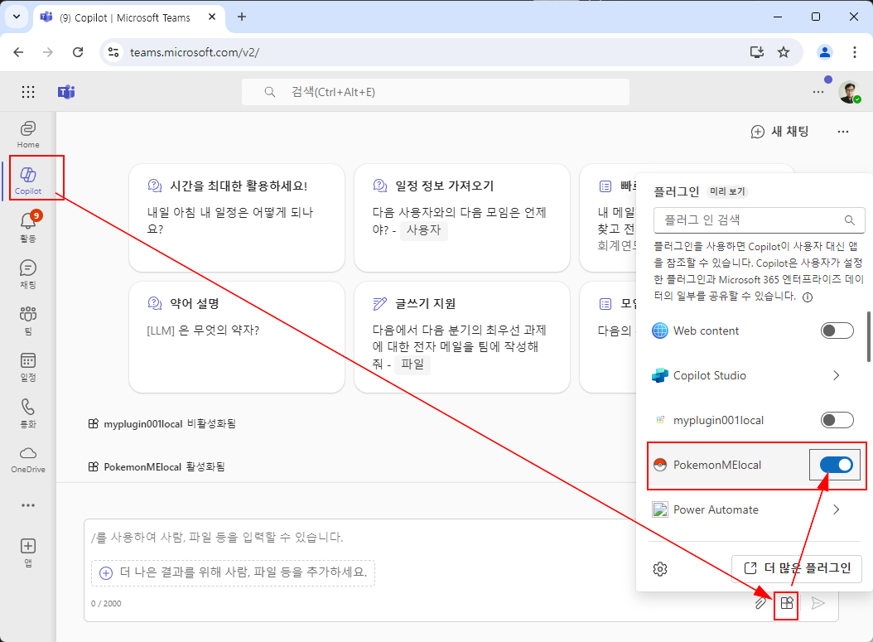The width and height of the screenshot is (873, 642).
Task: Reload the page in Chrome
Action: coord(78,52)
